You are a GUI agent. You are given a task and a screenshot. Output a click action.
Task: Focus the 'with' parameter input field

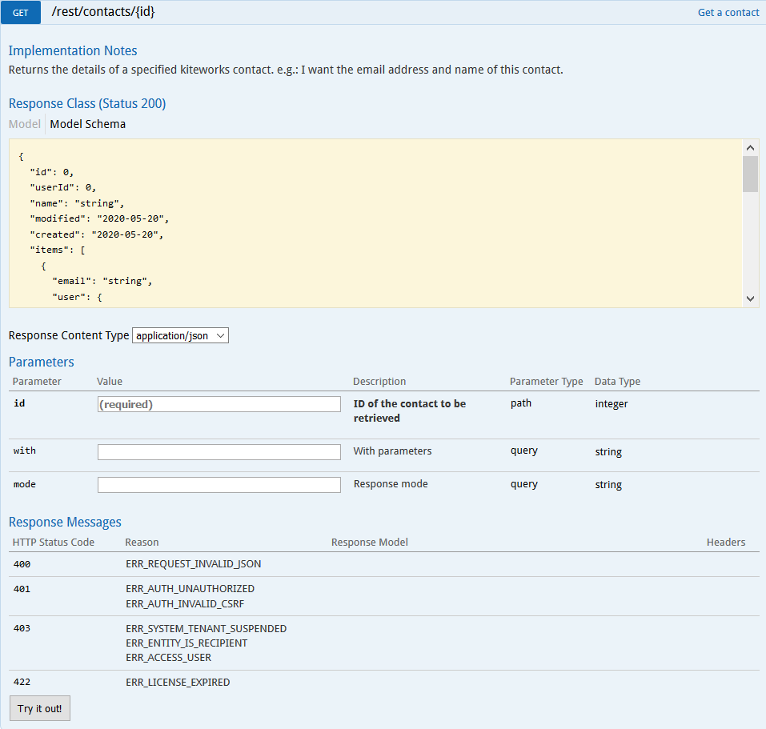click(219, 452)
